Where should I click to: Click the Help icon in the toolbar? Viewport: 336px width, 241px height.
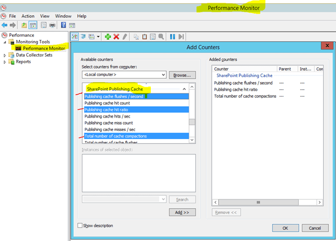click(64, 25)
